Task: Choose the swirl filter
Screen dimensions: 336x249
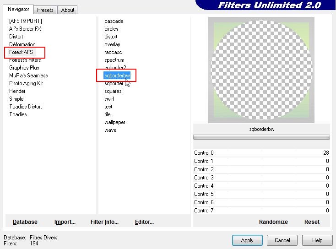Action: (109, 99)
